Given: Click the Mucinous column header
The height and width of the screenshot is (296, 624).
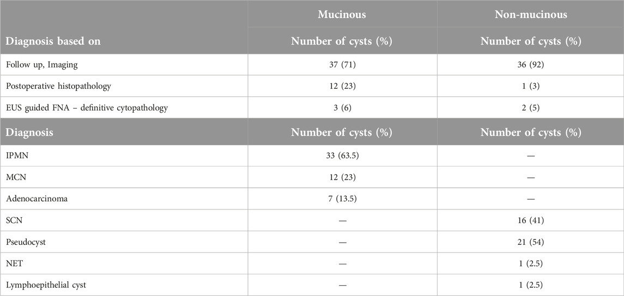Looking at the screenshot, I should [x=342, y=14].
